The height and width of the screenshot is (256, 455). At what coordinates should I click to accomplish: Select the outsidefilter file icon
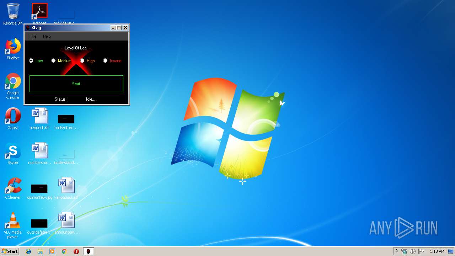click(39, 226)
